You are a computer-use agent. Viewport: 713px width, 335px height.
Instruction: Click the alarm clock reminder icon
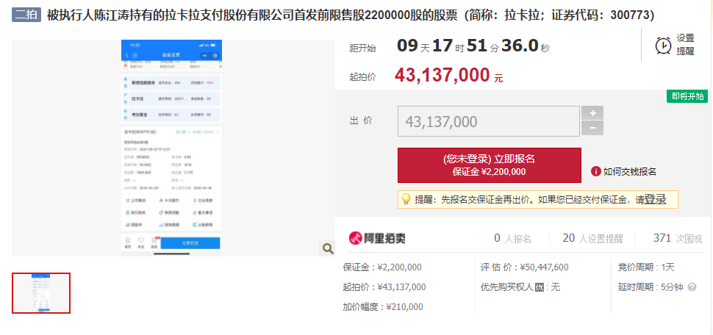click(664, 45)
